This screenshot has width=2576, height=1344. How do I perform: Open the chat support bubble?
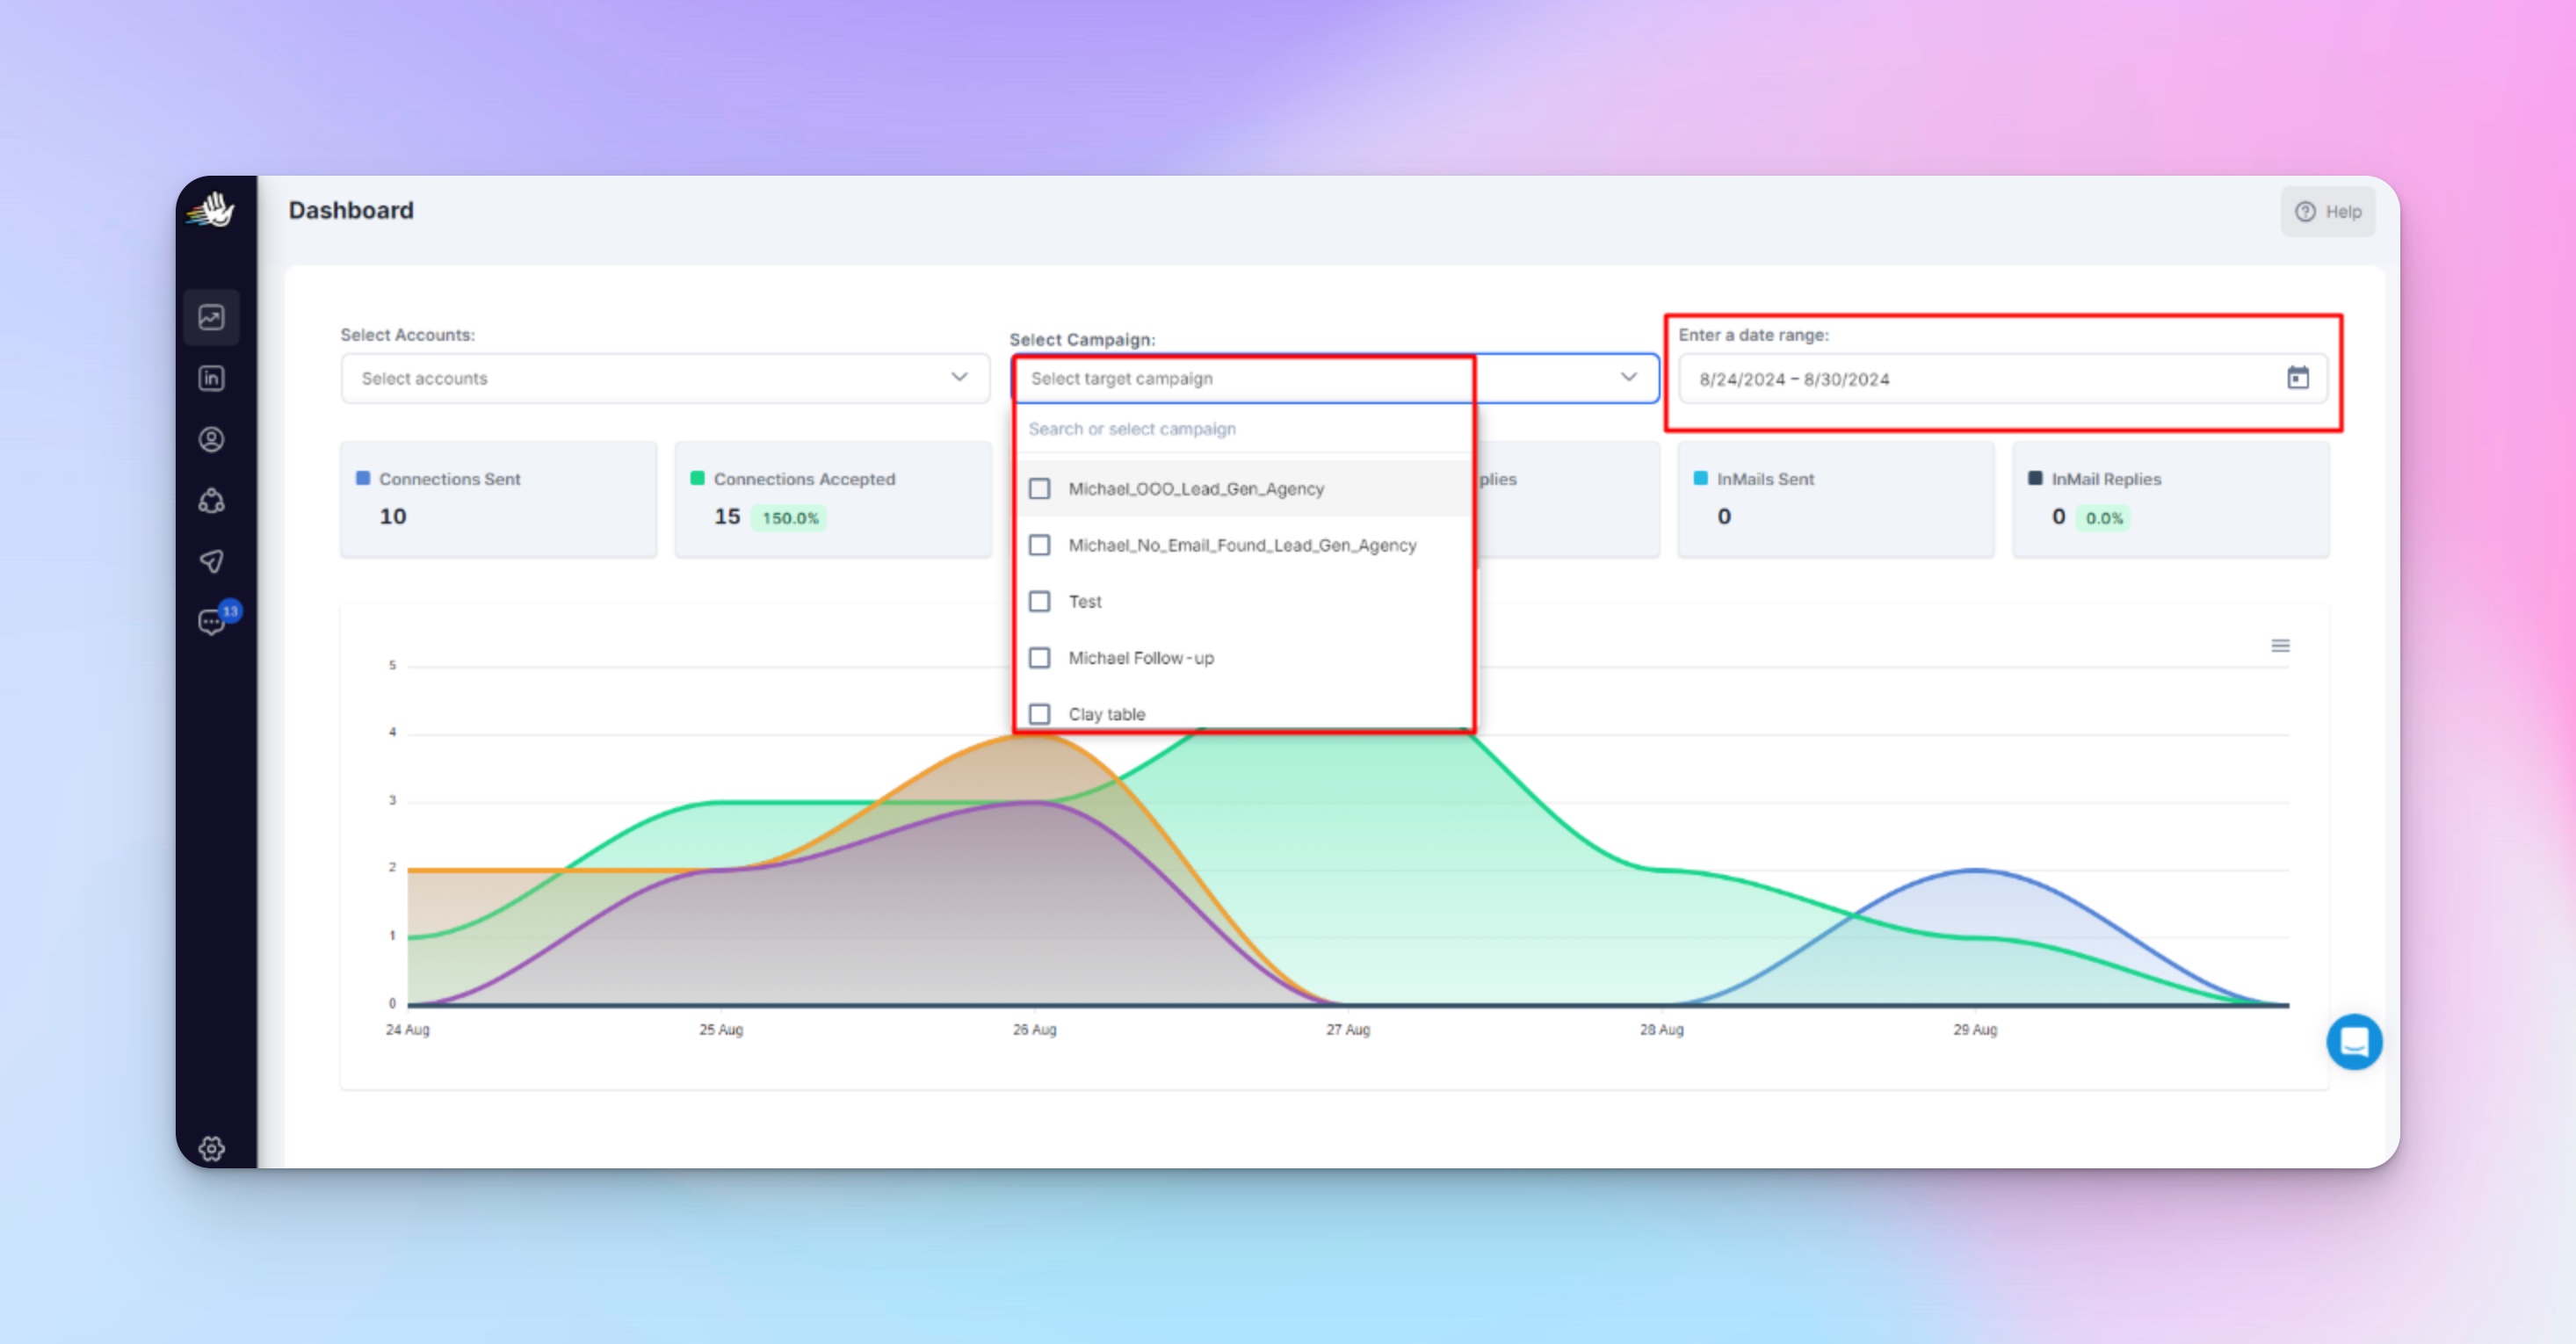[2354, 1042]
